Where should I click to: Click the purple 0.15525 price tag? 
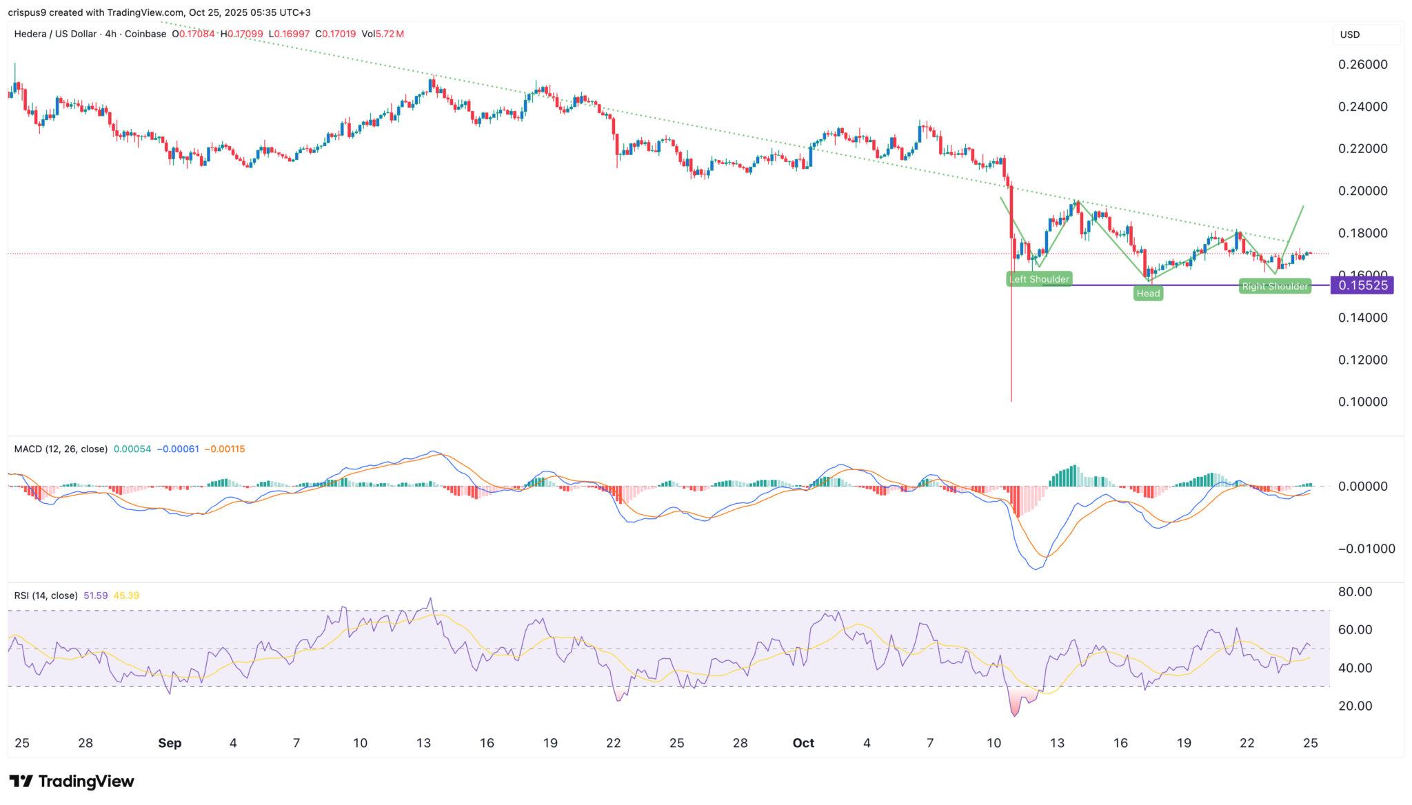[x=1362, y=285]
